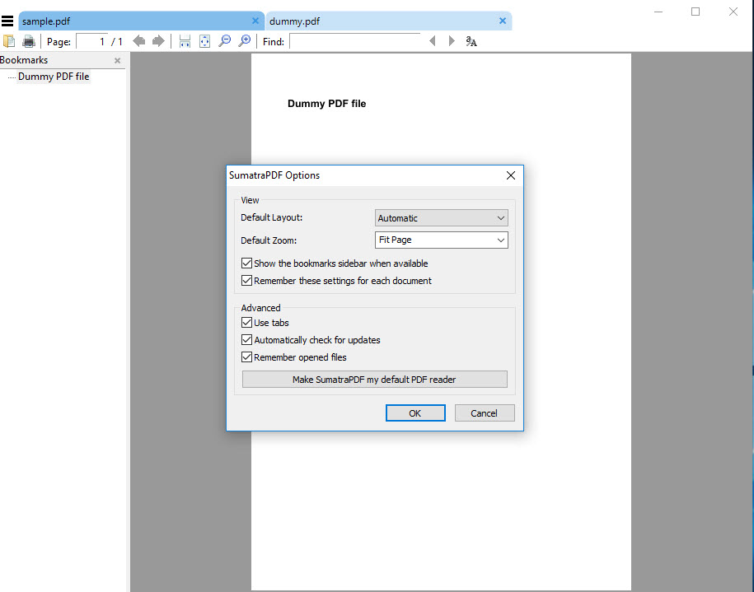Image resolution: width=754 pixels, height=592 pixels.
Task: Switch to the dummy.pdf tab
Action: click(x=389, y=21)
